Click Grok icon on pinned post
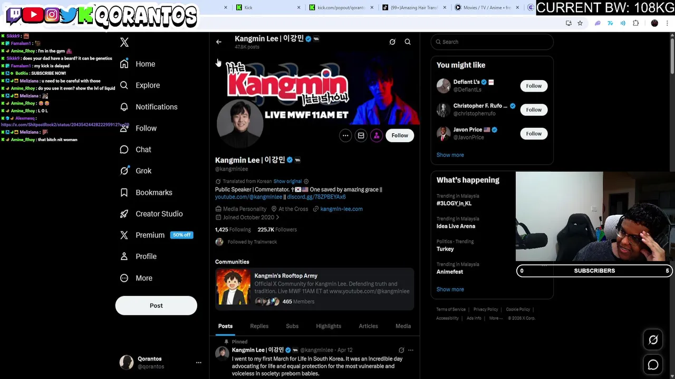 401,350
